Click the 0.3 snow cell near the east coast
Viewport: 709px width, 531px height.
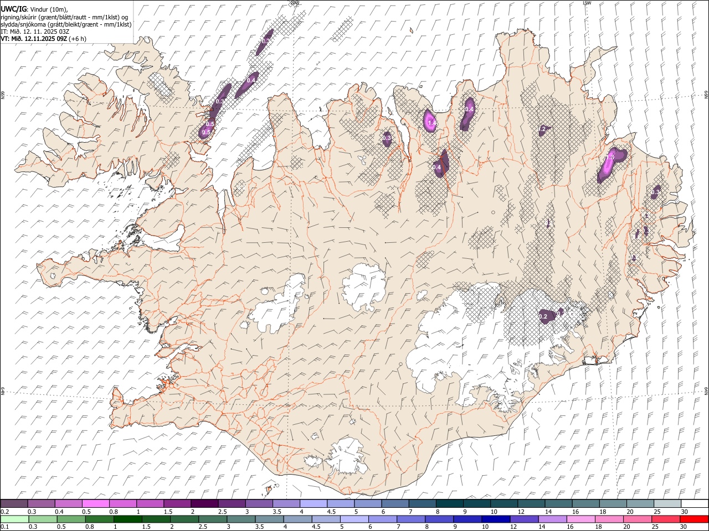tap(655, 192)
